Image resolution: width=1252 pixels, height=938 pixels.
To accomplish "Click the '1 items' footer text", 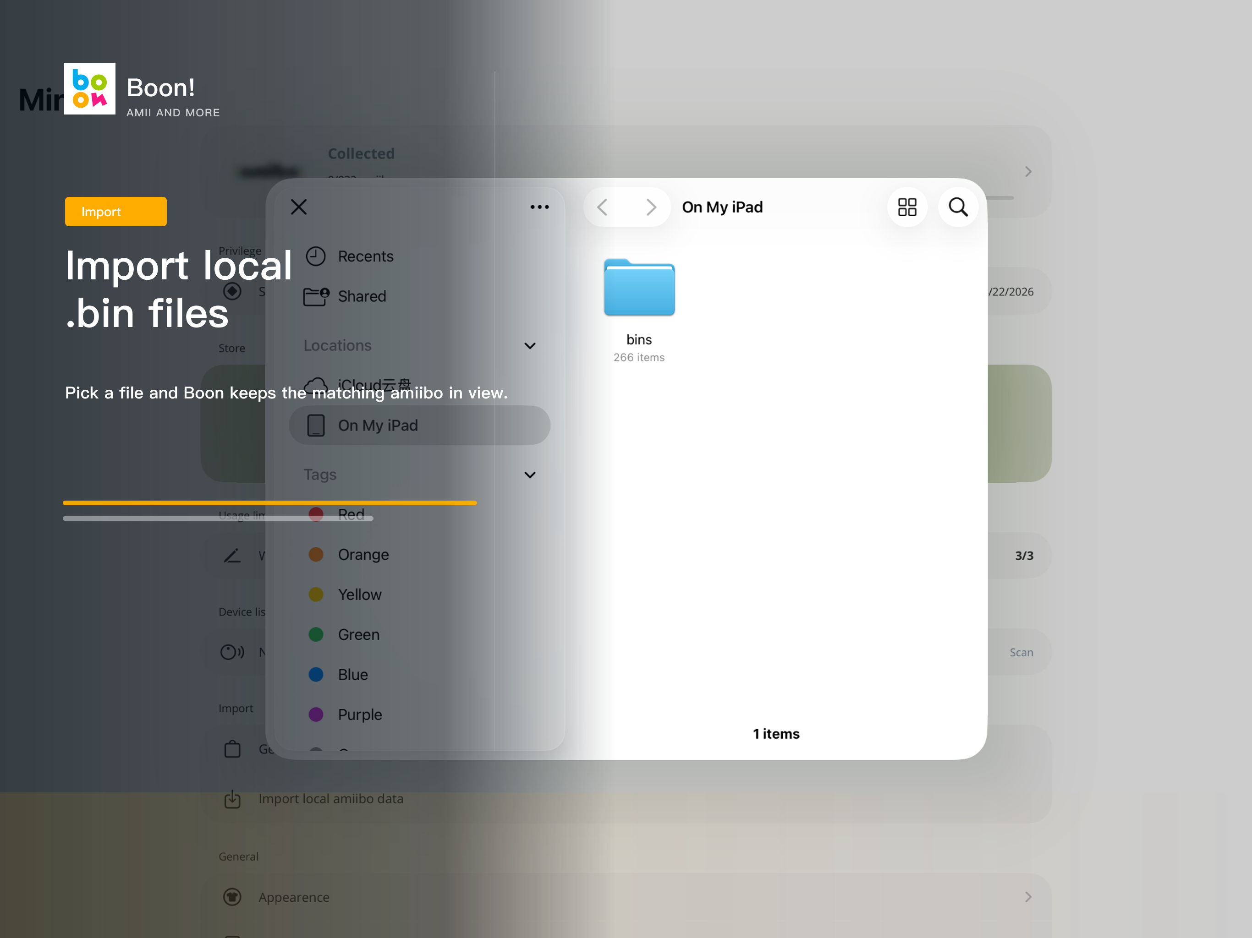I will (x=776, y=734).
